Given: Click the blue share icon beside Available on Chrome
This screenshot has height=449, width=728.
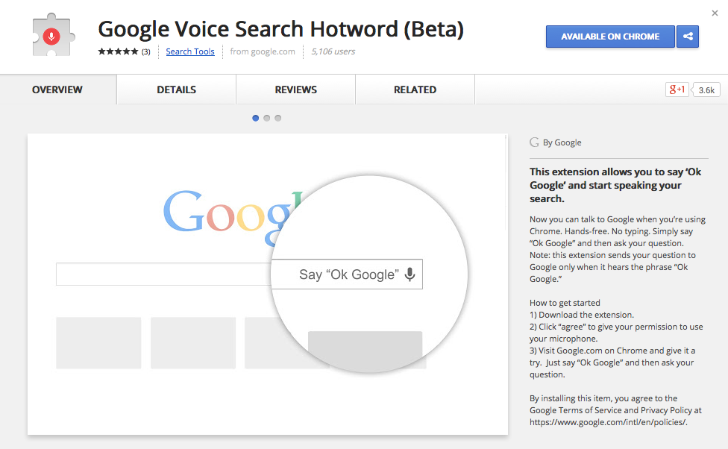Looking at the screenshot, I should coord(688,36).
